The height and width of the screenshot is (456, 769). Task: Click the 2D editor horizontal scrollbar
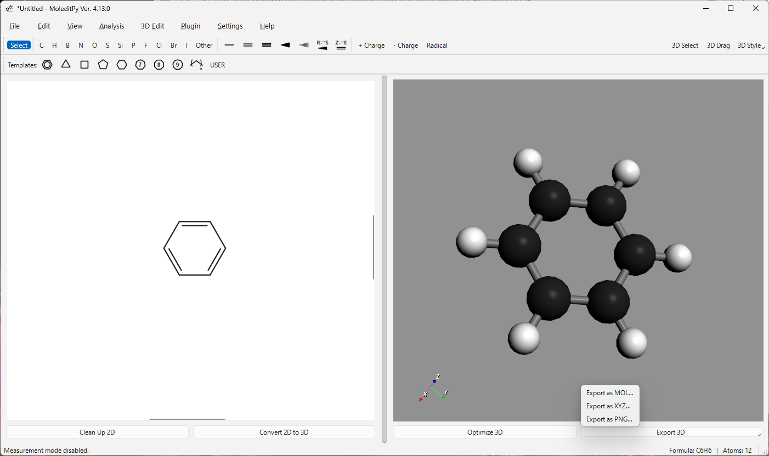pyautogui.click(x=187, y=419)
